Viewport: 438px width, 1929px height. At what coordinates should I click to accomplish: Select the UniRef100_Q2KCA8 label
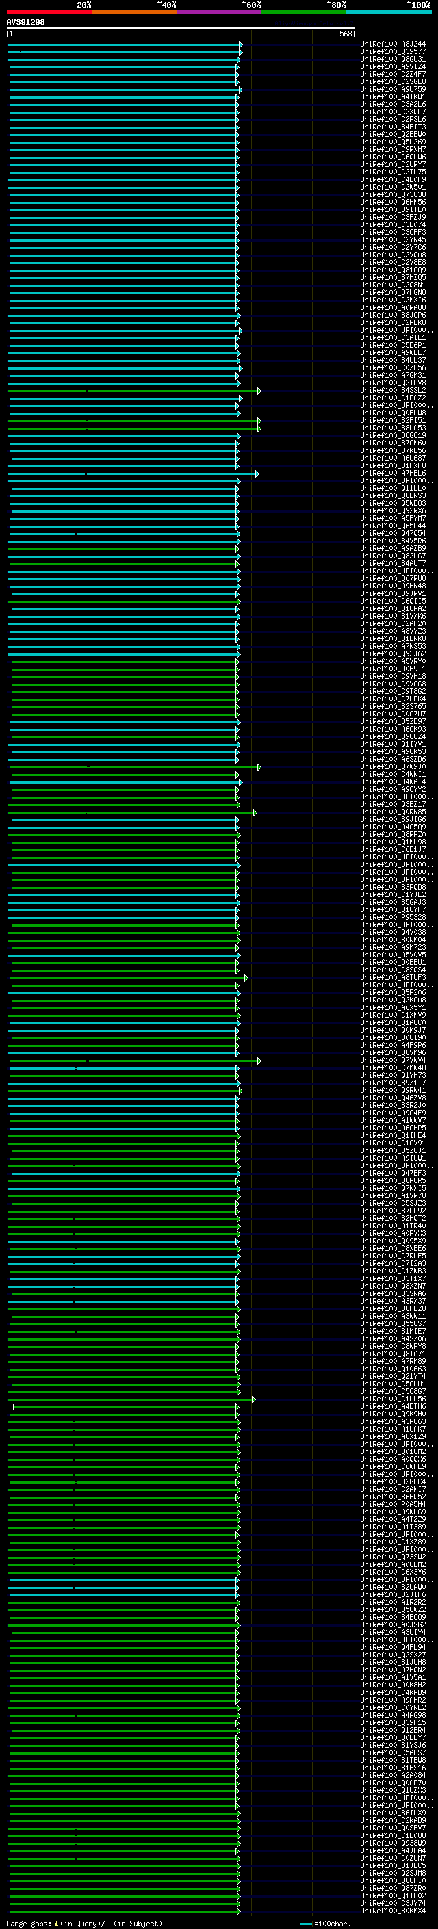[393, 1000]
